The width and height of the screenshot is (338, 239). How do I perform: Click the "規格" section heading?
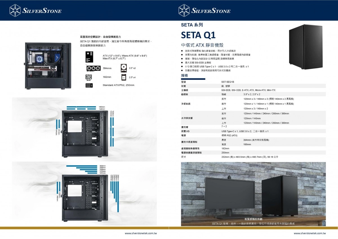point(184,76)
